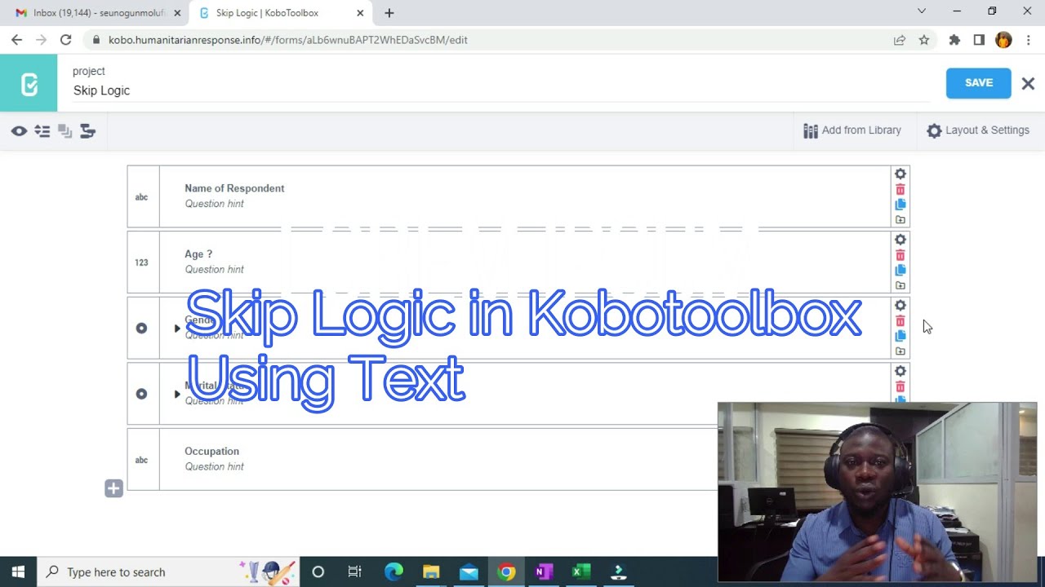
Task: Open OneNote from taskbar
Action: [x=544, y=572]
